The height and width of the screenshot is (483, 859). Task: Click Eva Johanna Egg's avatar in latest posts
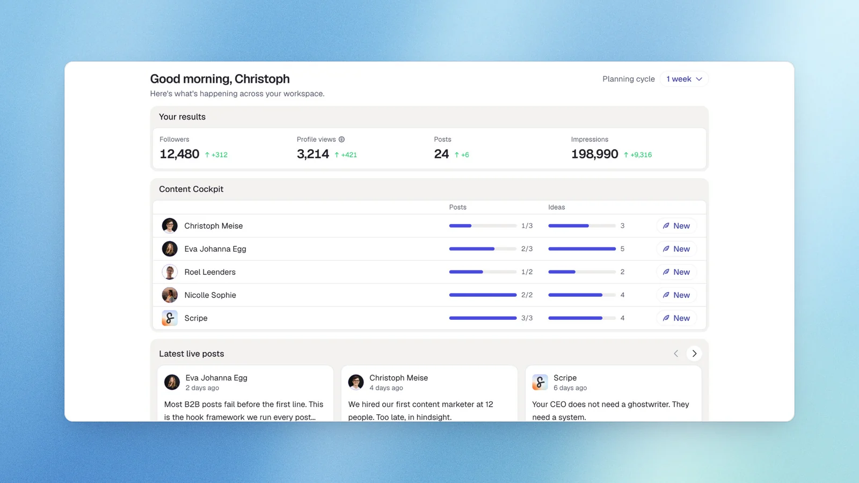[x=172, y=382]
